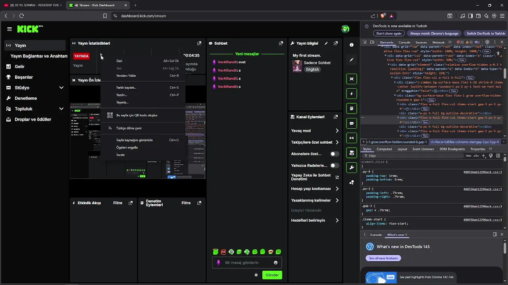This screenshot has width=508, height=285.
Task: Click the green Gönder button
Action: pyautogui.click(x=272, y=275)
